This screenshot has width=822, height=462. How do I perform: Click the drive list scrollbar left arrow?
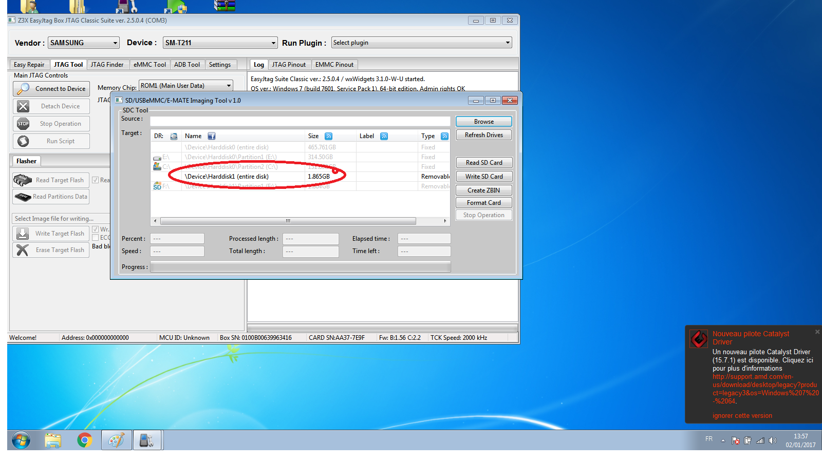(x=155, y=221)
